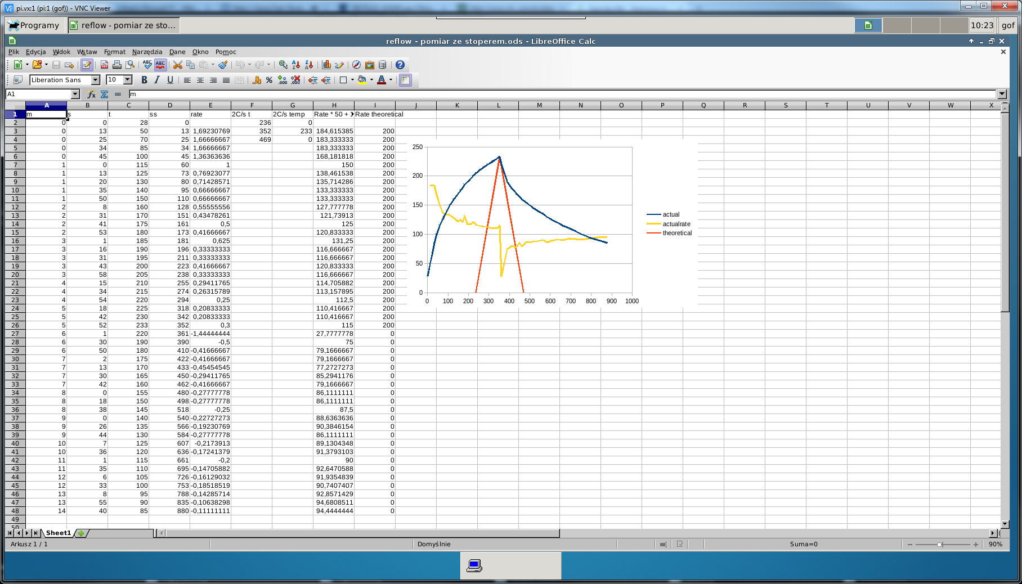The height and width of the screenshot is (584, 1022).
Task: Select the Sheet1 tab
Action: 59,533
